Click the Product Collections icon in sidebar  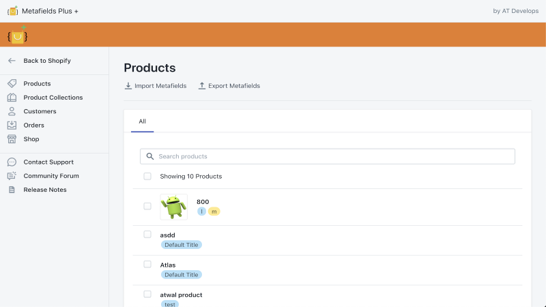[x=12, y=98]
